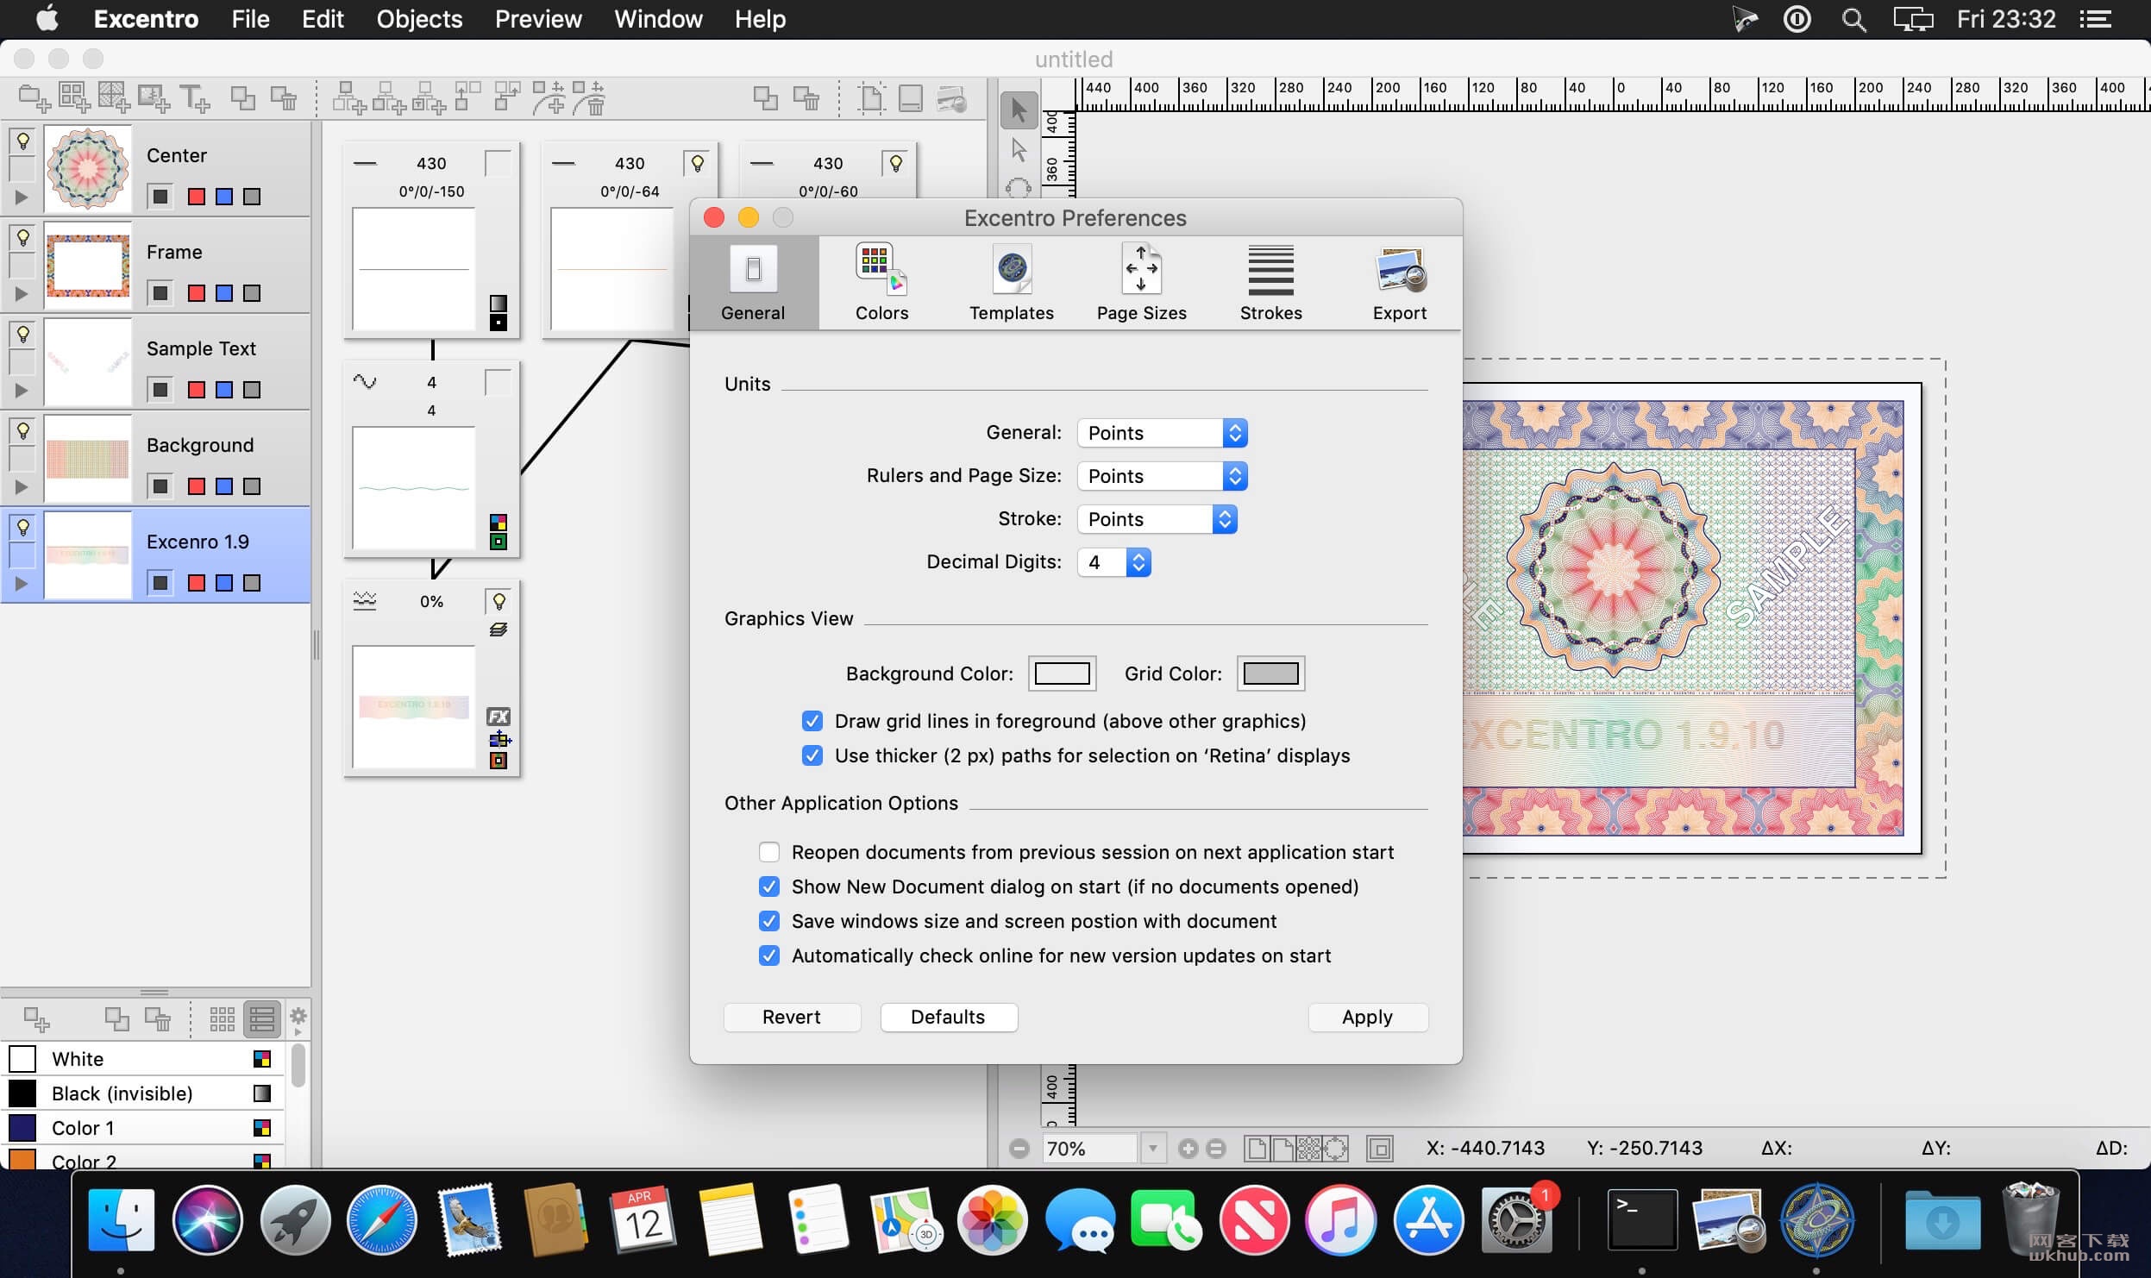Click the Grid Color swatch
2151x1278 pixels.
click(x=1270, y=673)
